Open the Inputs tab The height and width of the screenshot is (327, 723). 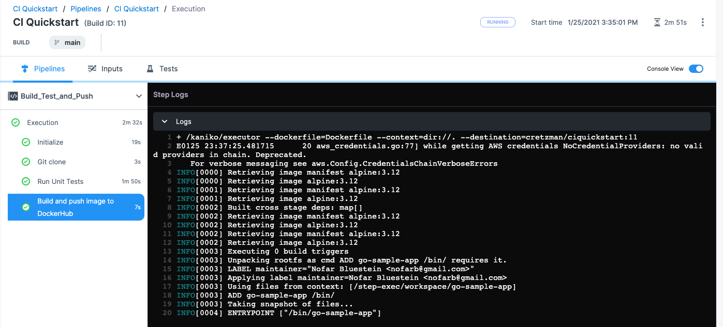point(105,69)
